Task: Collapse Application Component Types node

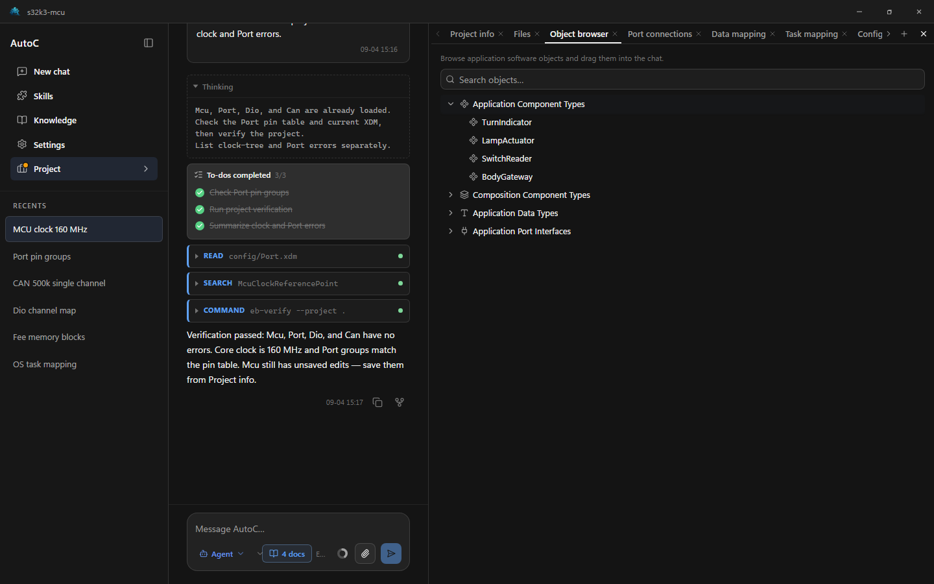Action: coord(451,104)
